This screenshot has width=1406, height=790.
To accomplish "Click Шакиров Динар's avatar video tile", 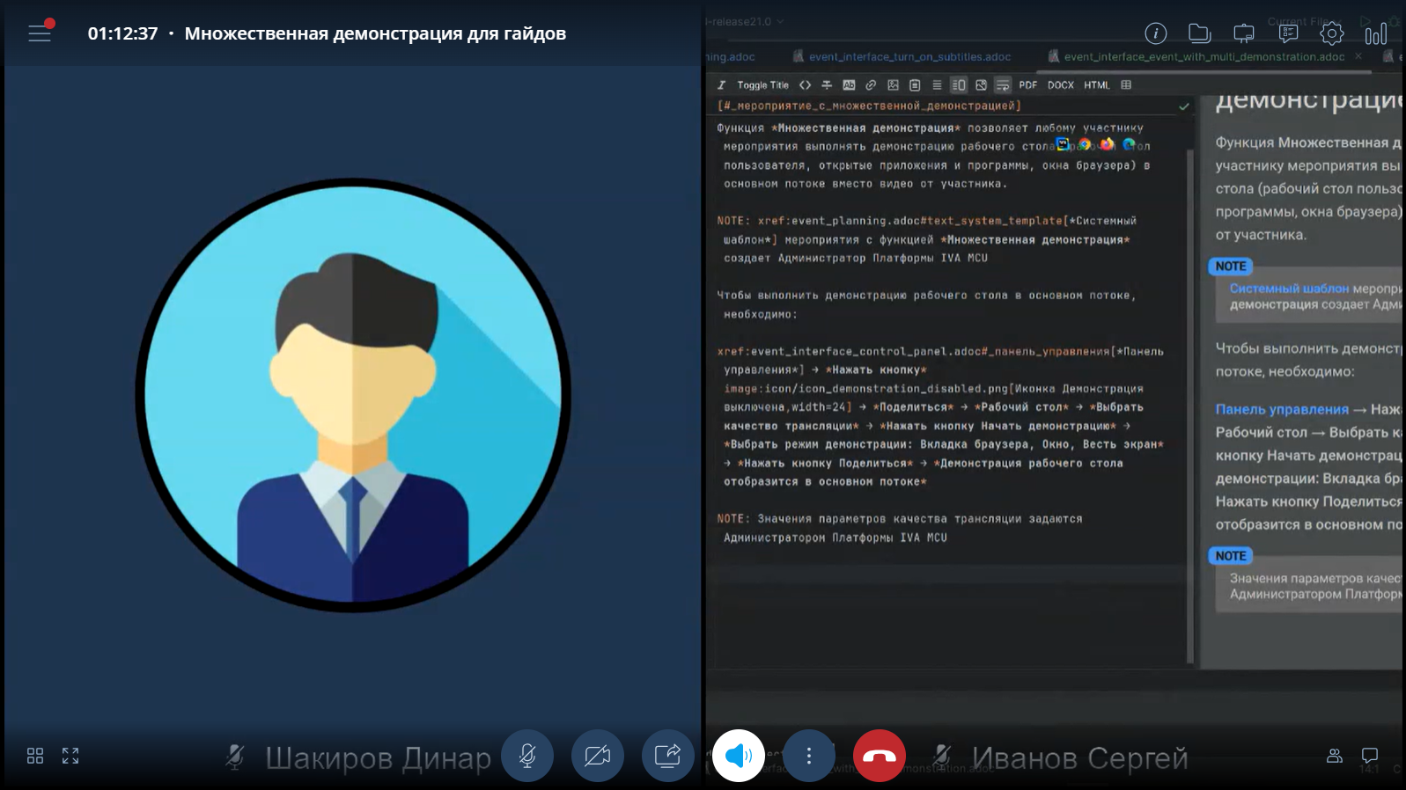I will pyautogui.click(x=352, y=395).
